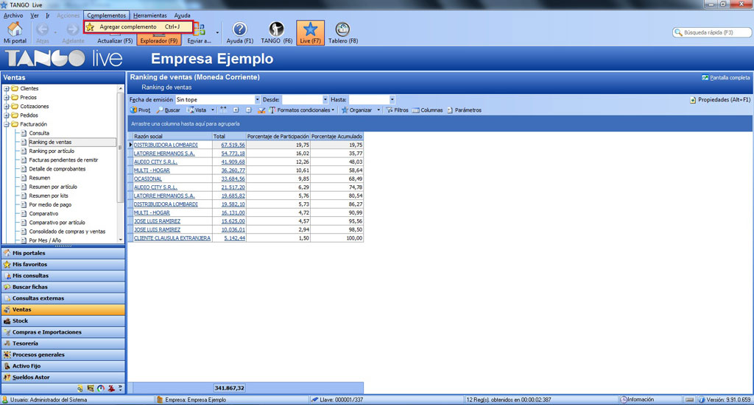Screen dimensions: 754x405
Task: Open total 54.773,18 link
Action: (x=233, y=154)
